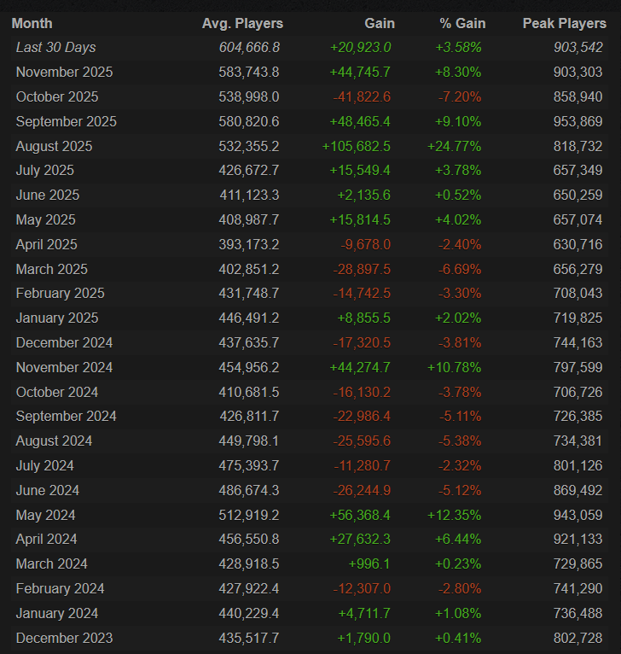The height and width of the screenshot is (654, 621).
Task: Click the +0.52% gain percentage
Action: (x=458, y=195)
